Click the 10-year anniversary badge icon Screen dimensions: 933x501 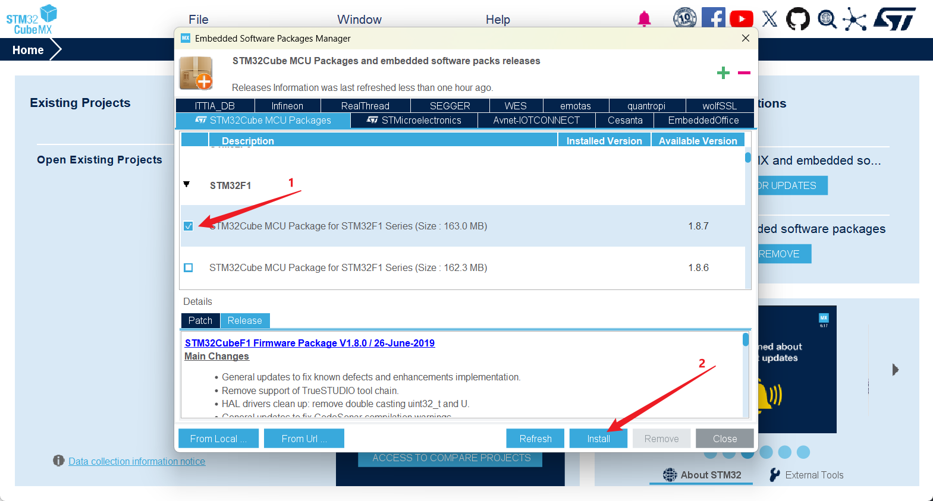pyautogui.click(x=684, y=18)
